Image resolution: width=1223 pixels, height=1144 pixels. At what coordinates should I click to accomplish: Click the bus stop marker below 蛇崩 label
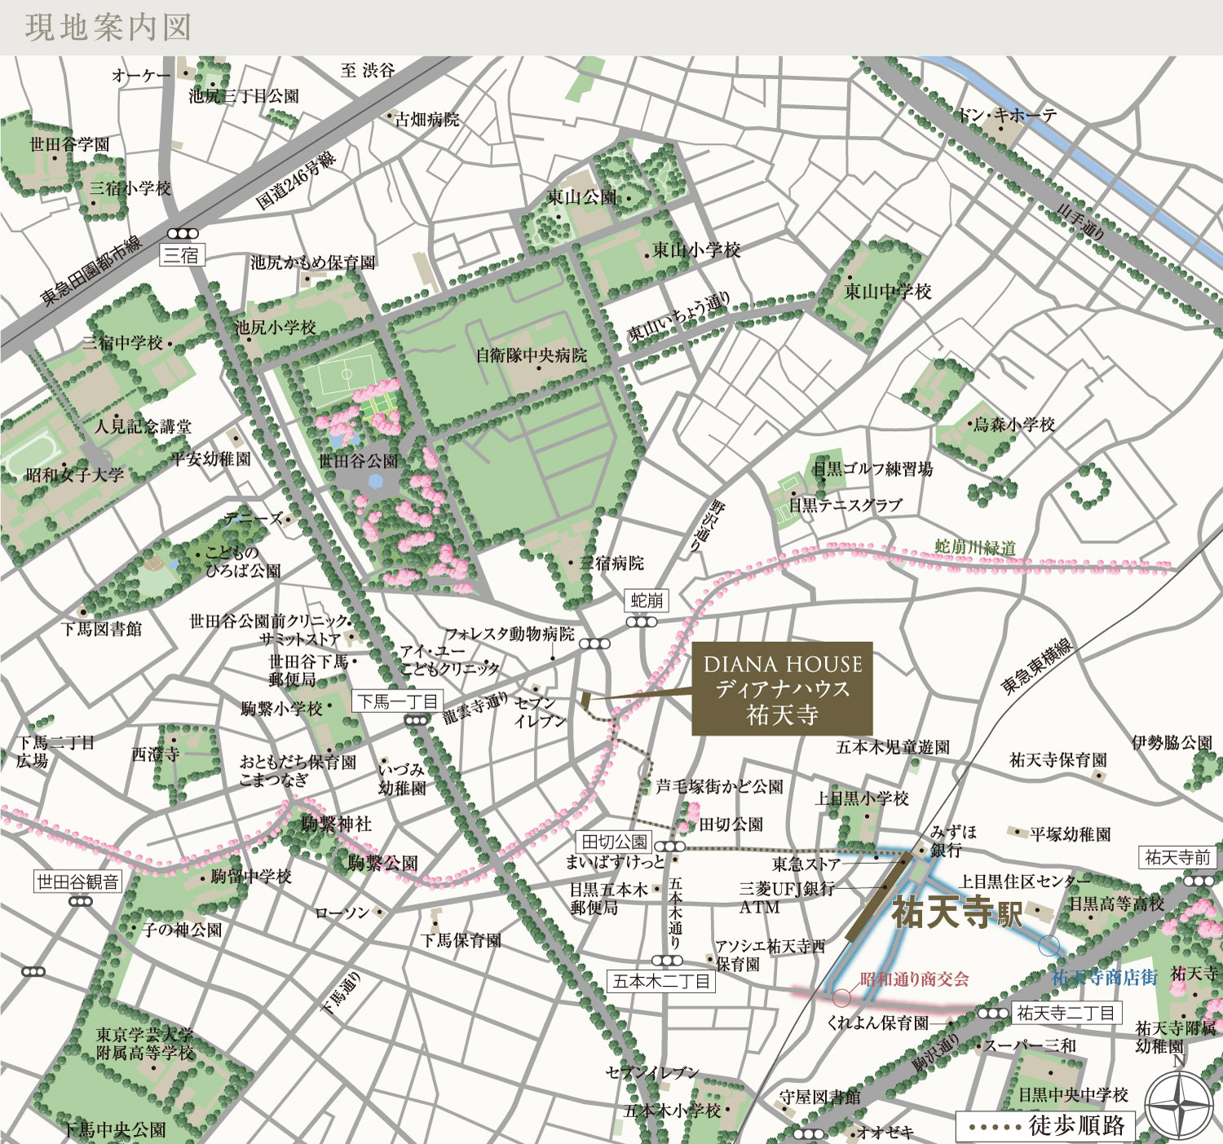click(642, 623)
